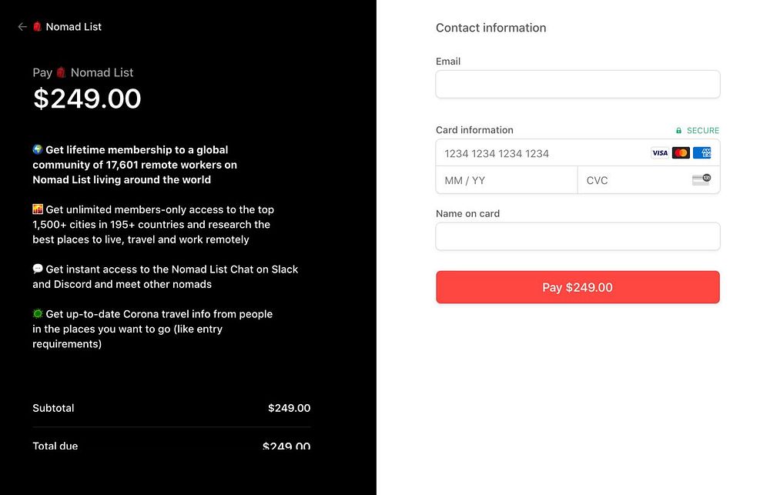Click the CVC card hint icon
The width and height of the screenshot is (770, 495).
coord(701,180)
